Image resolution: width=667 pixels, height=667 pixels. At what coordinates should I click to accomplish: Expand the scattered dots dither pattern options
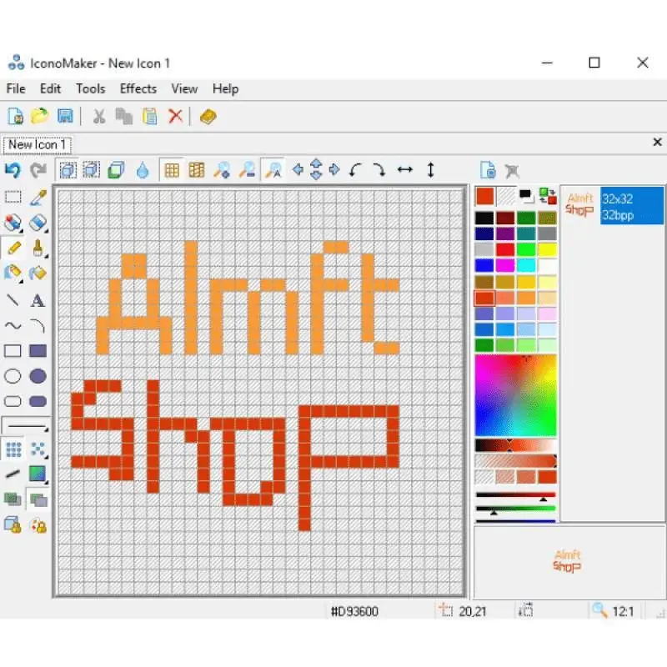tap(38, 449)
